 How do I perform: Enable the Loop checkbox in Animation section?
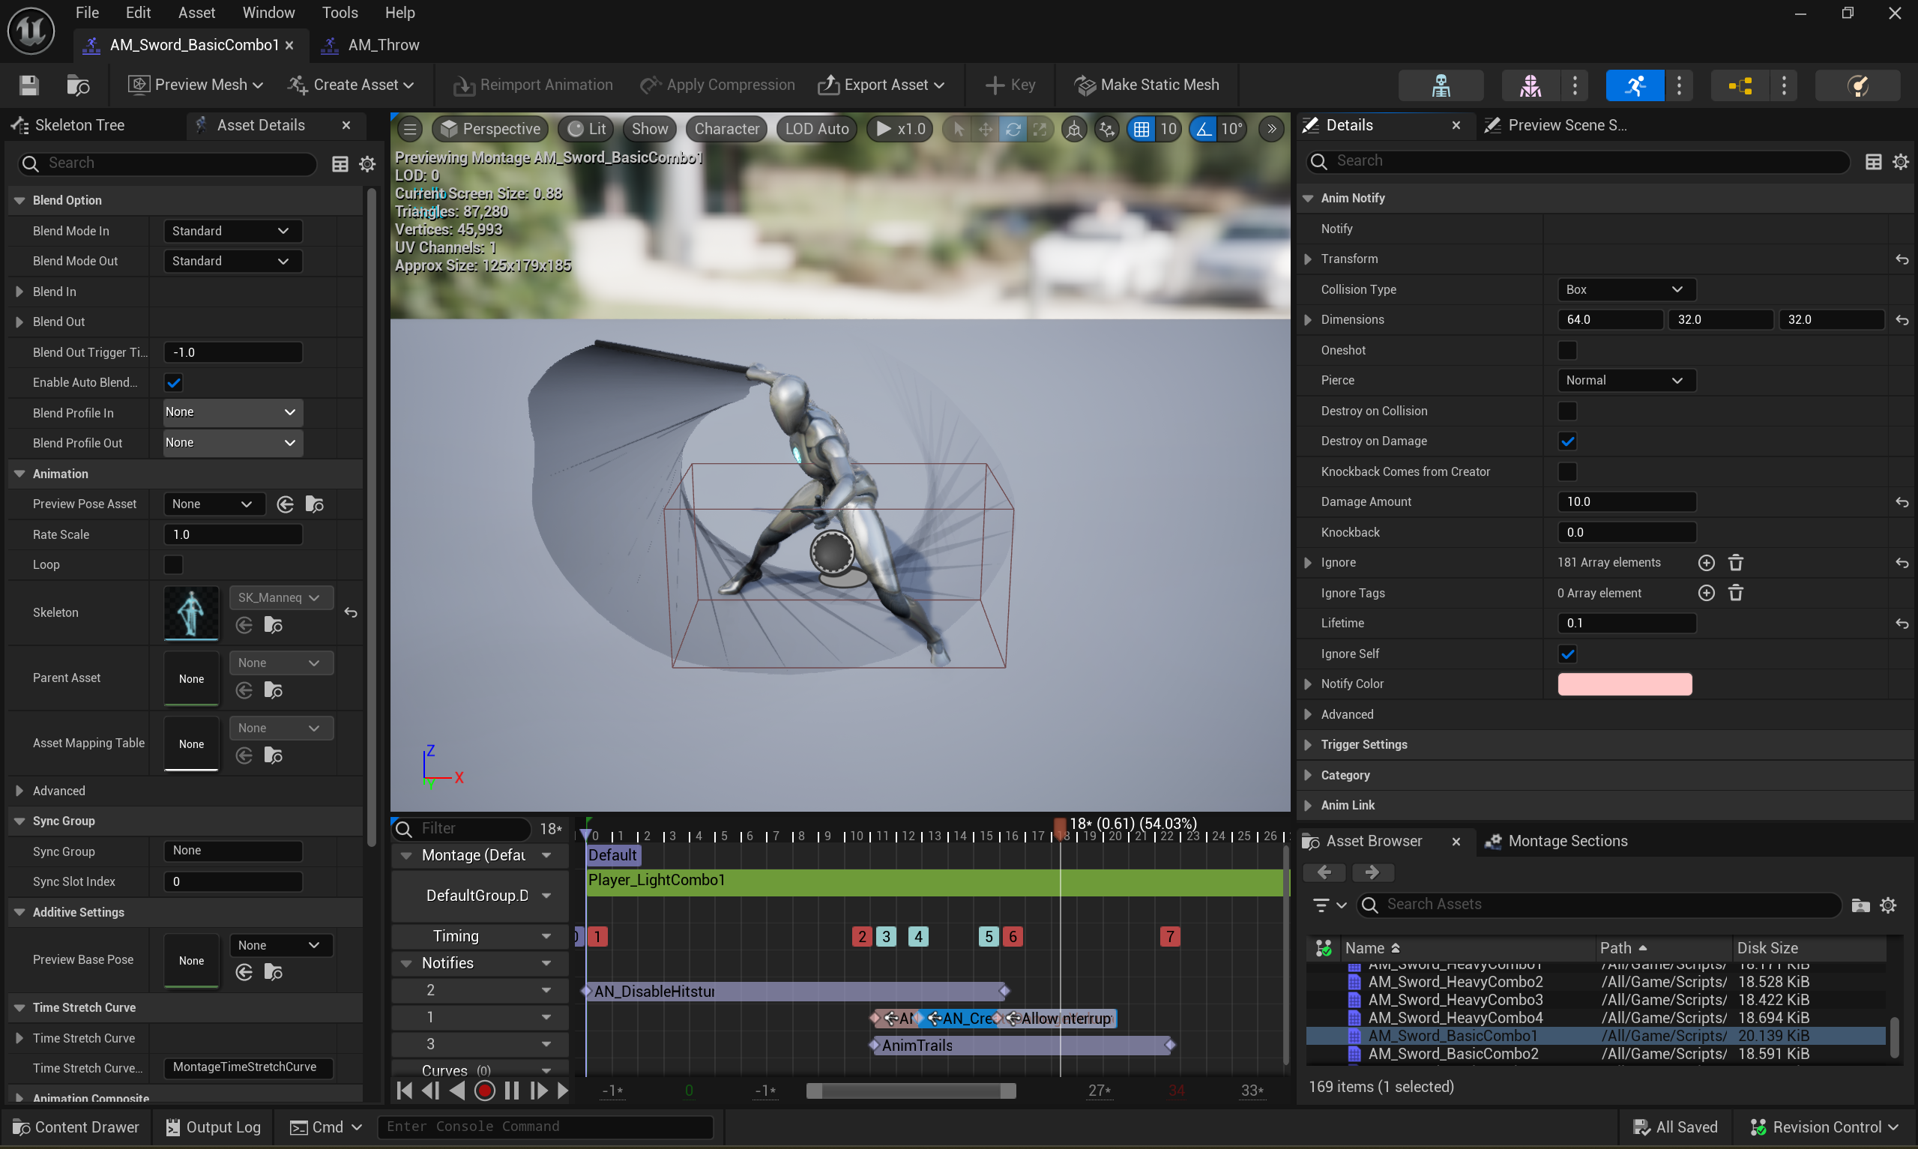click(173, 565)
